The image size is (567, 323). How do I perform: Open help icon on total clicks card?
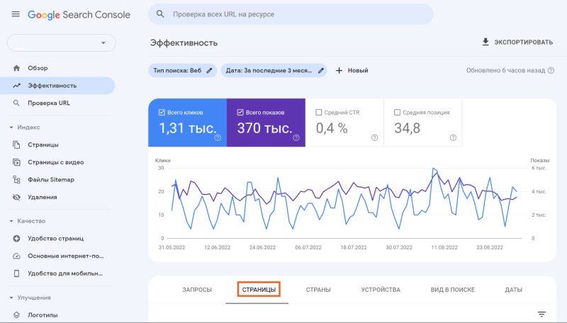218,137
